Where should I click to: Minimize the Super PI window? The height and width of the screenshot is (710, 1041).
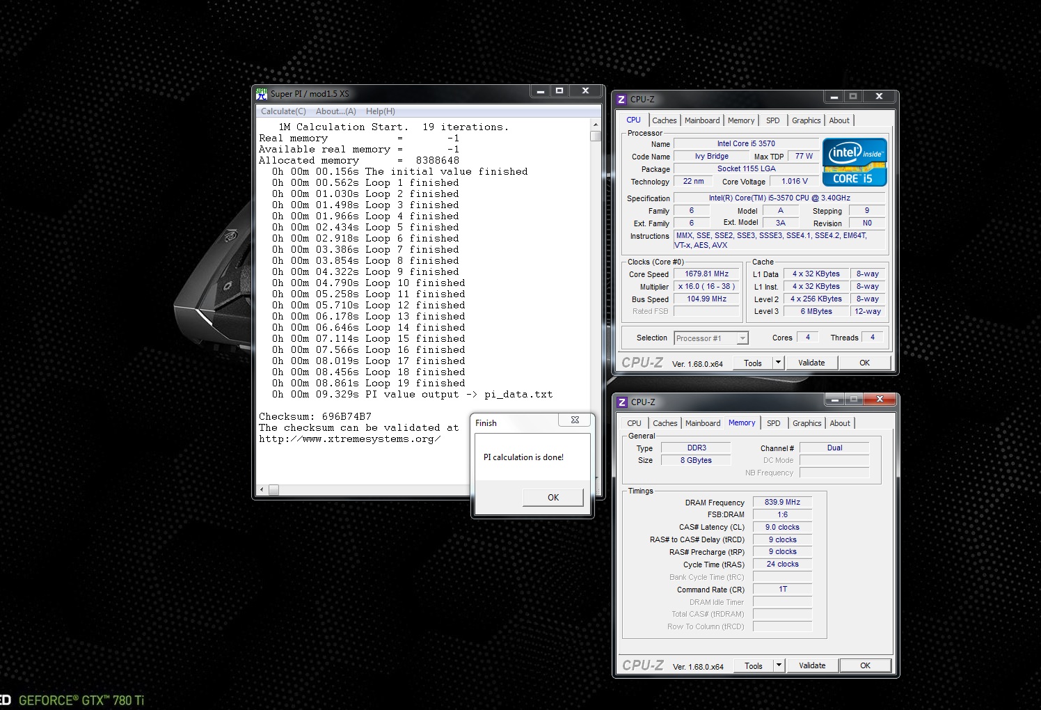(540, 91)
